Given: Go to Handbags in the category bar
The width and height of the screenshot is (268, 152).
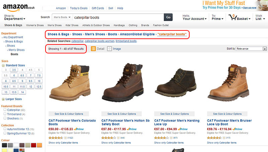Looking at the screenshot, I should (x=119, y=25).
